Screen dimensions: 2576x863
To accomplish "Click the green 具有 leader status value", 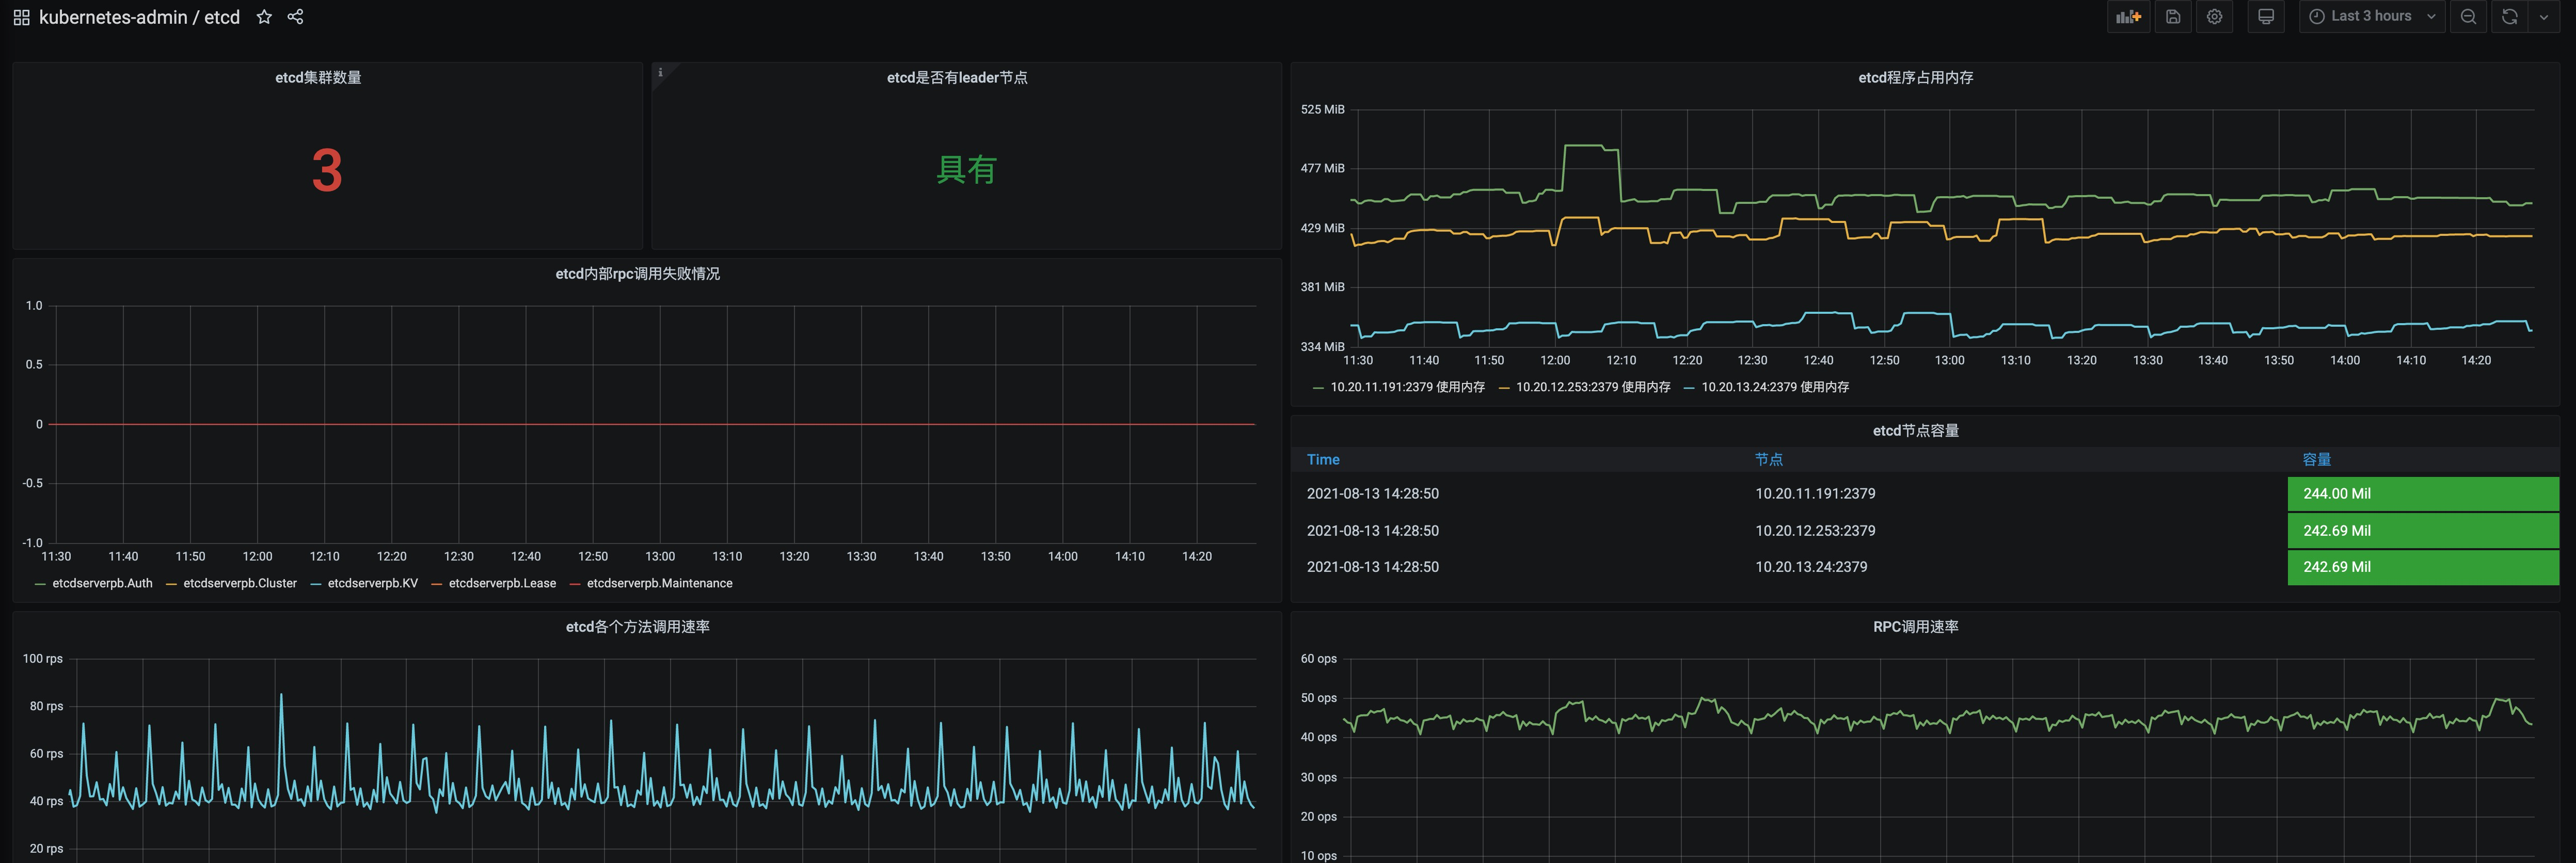I will (966, 169).
